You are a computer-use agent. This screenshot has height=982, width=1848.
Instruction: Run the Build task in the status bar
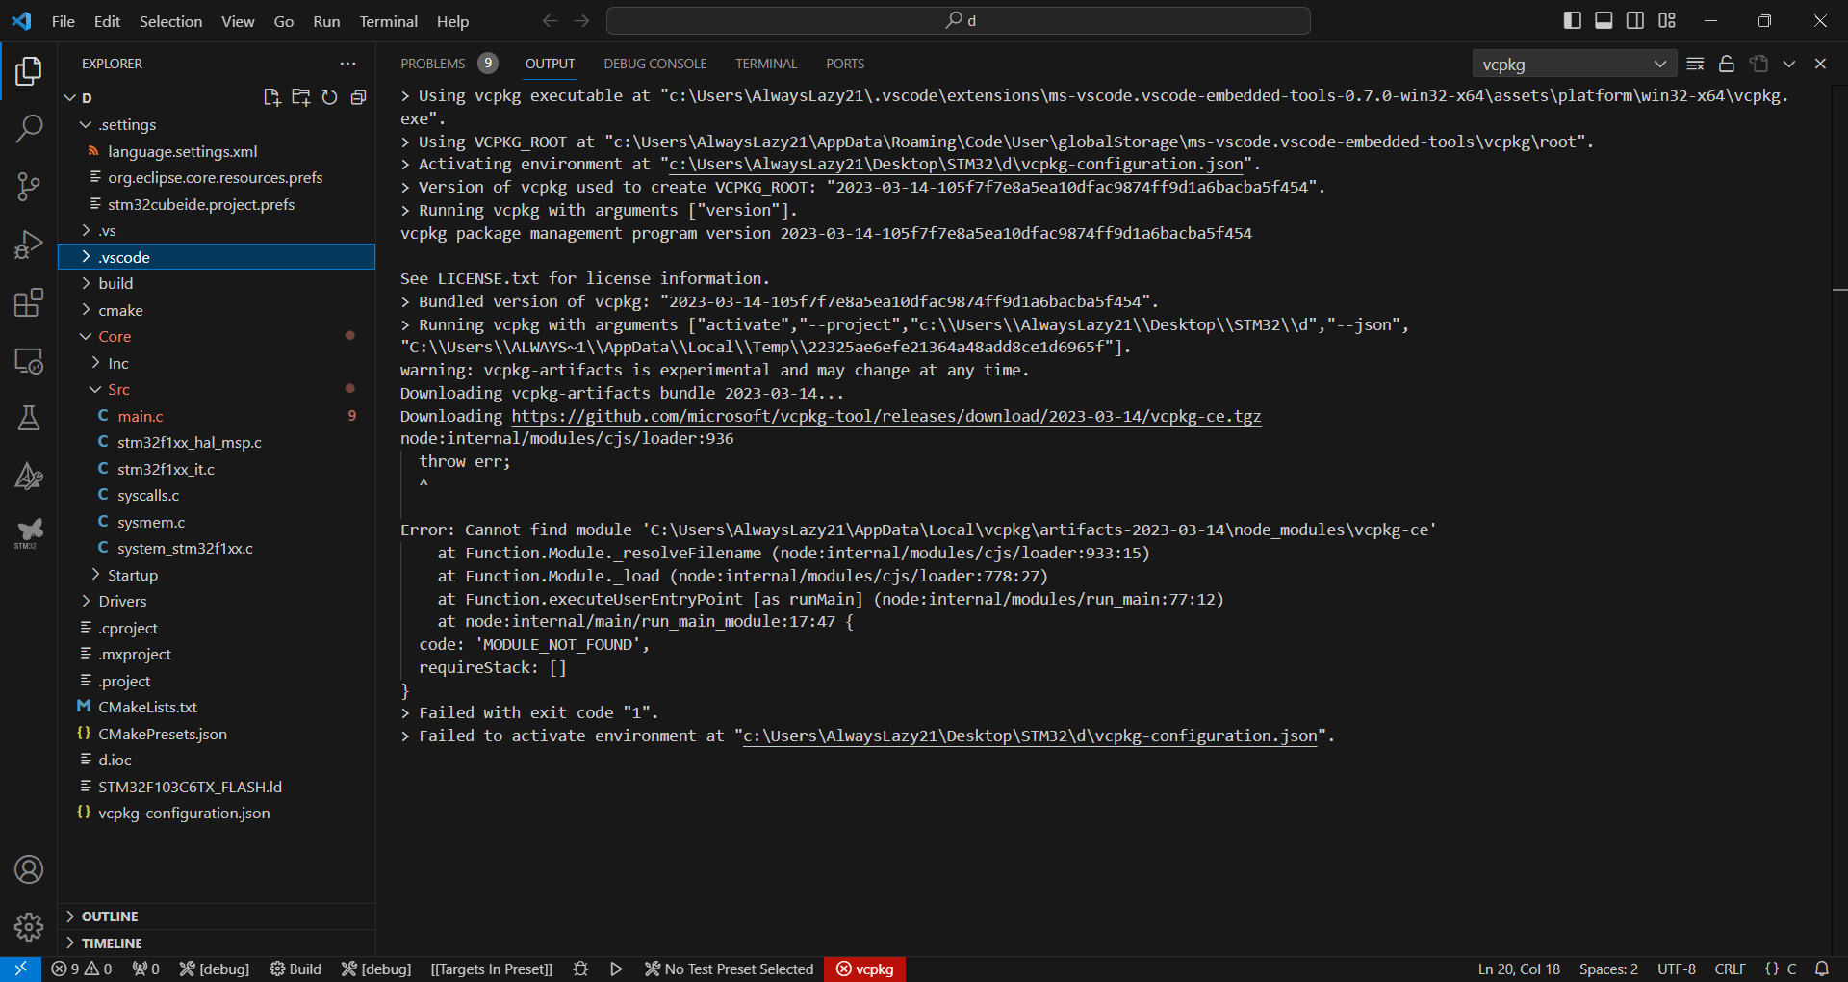295,969
